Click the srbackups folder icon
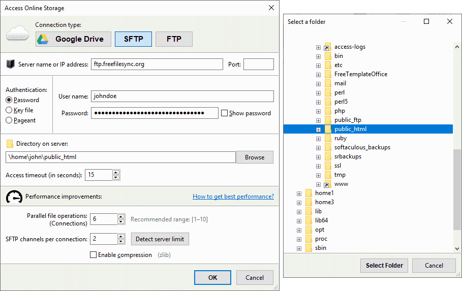This screenshot has height=291, width=462. [328, 156]
